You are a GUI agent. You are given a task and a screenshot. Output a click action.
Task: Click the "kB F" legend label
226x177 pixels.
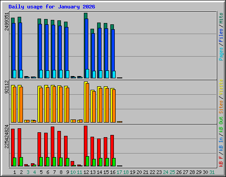[x=221, y=162]
